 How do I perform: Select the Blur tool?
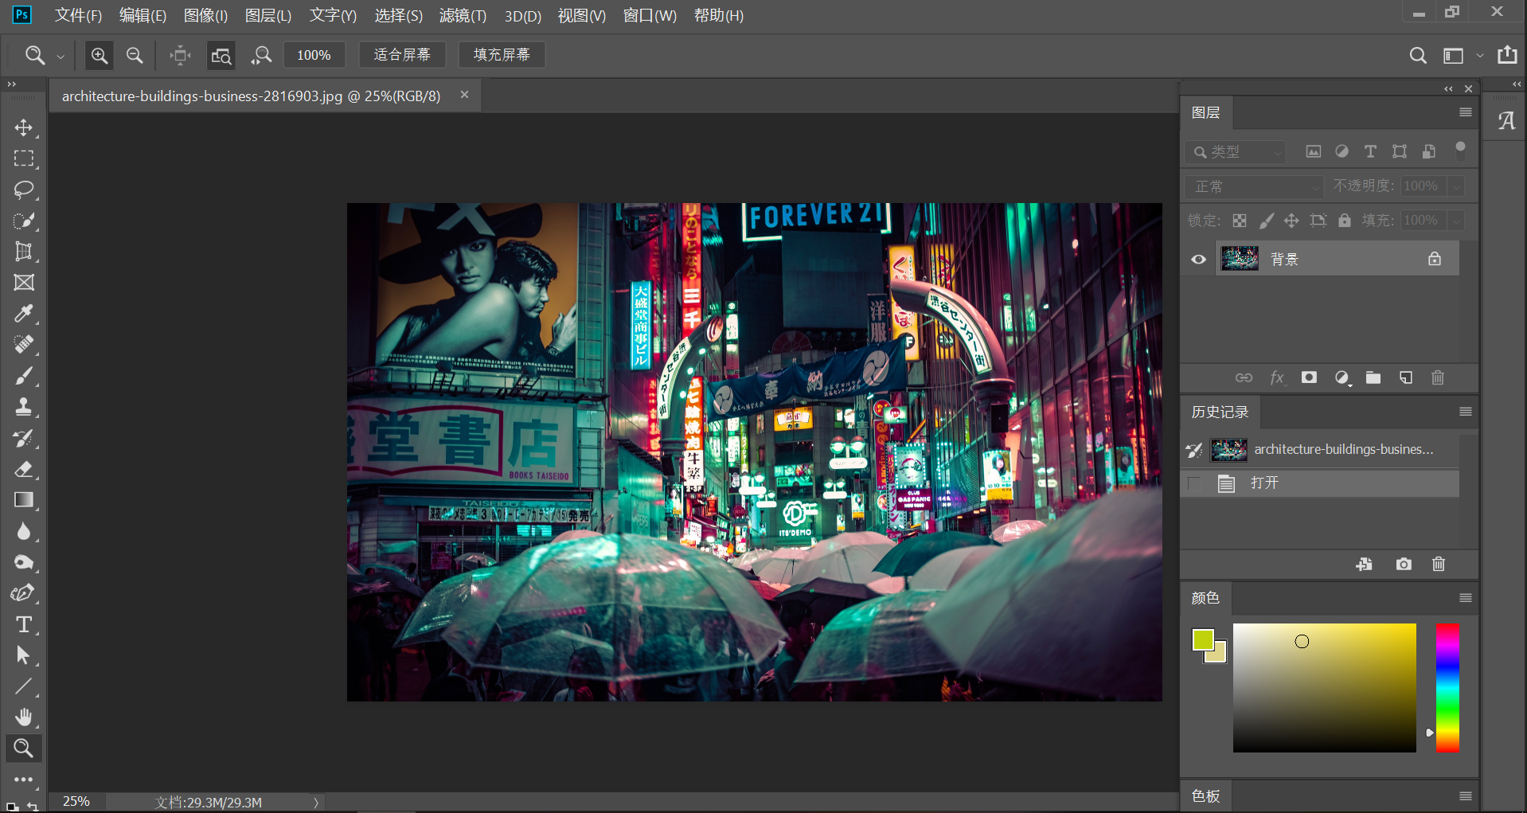[24, 531]
